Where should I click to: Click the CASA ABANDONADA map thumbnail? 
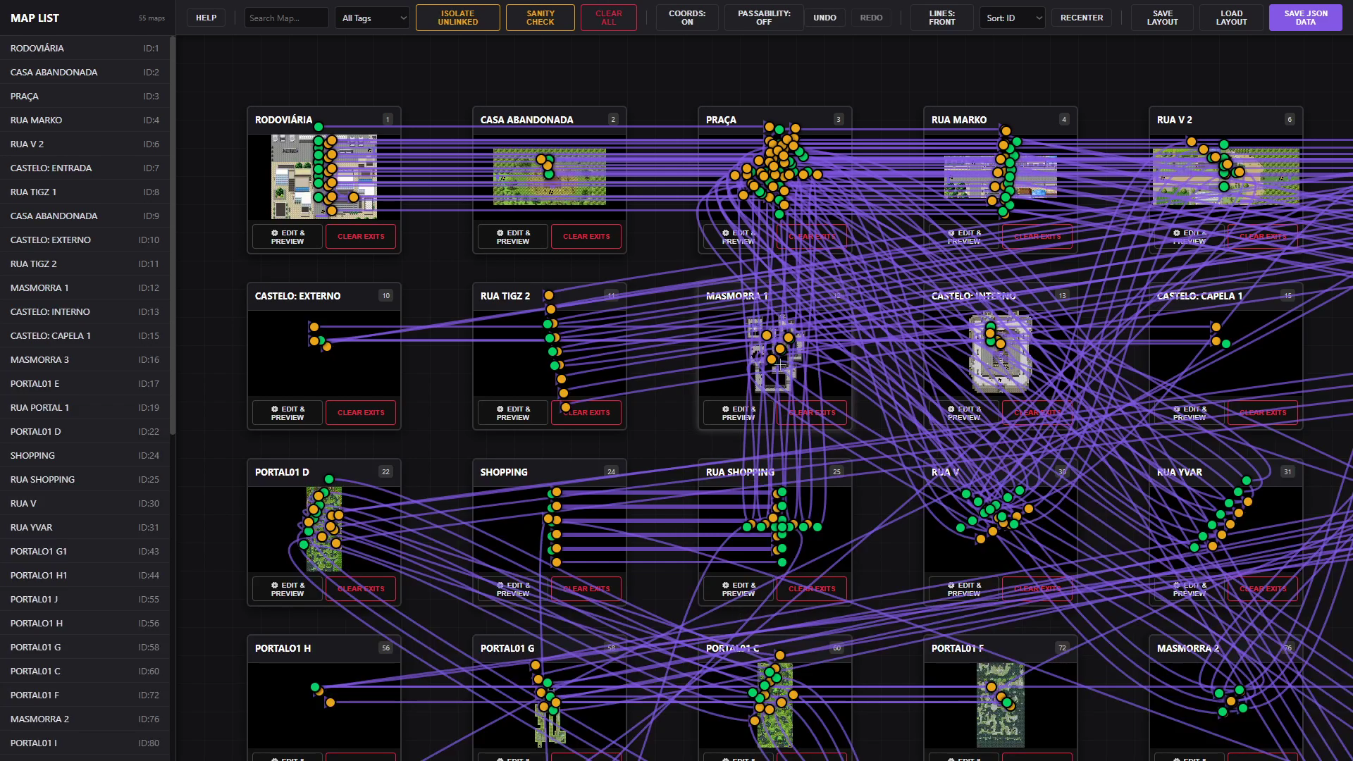(x=550, y=177)
